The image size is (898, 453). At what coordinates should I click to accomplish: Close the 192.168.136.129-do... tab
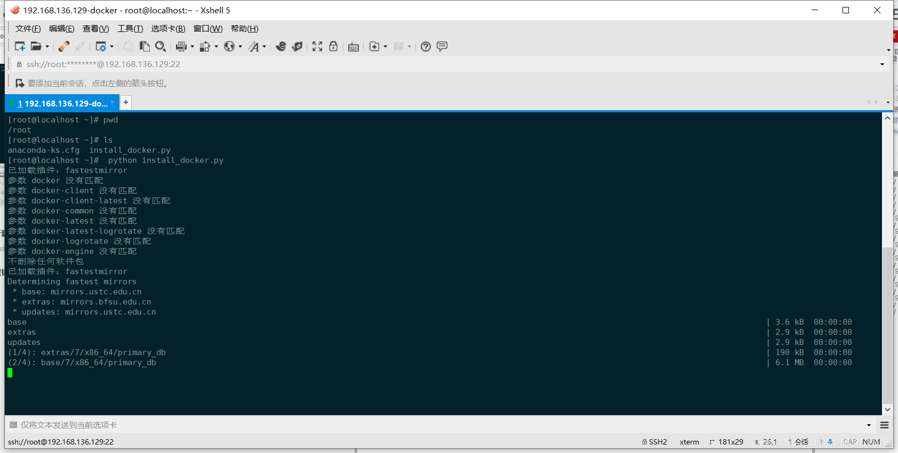[x=113, y=102]
